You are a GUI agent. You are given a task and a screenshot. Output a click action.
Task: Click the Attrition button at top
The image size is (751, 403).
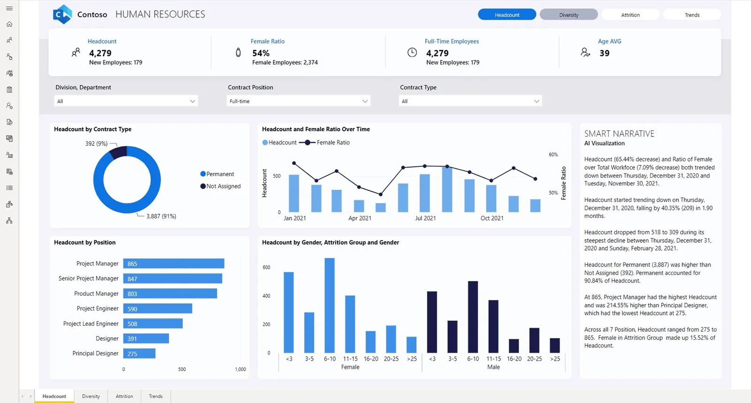coord(630,15)
